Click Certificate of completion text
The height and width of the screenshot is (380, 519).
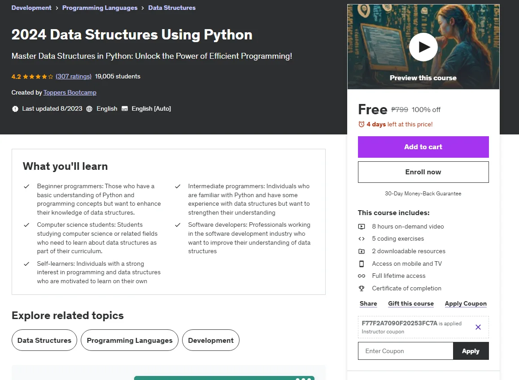406,289
